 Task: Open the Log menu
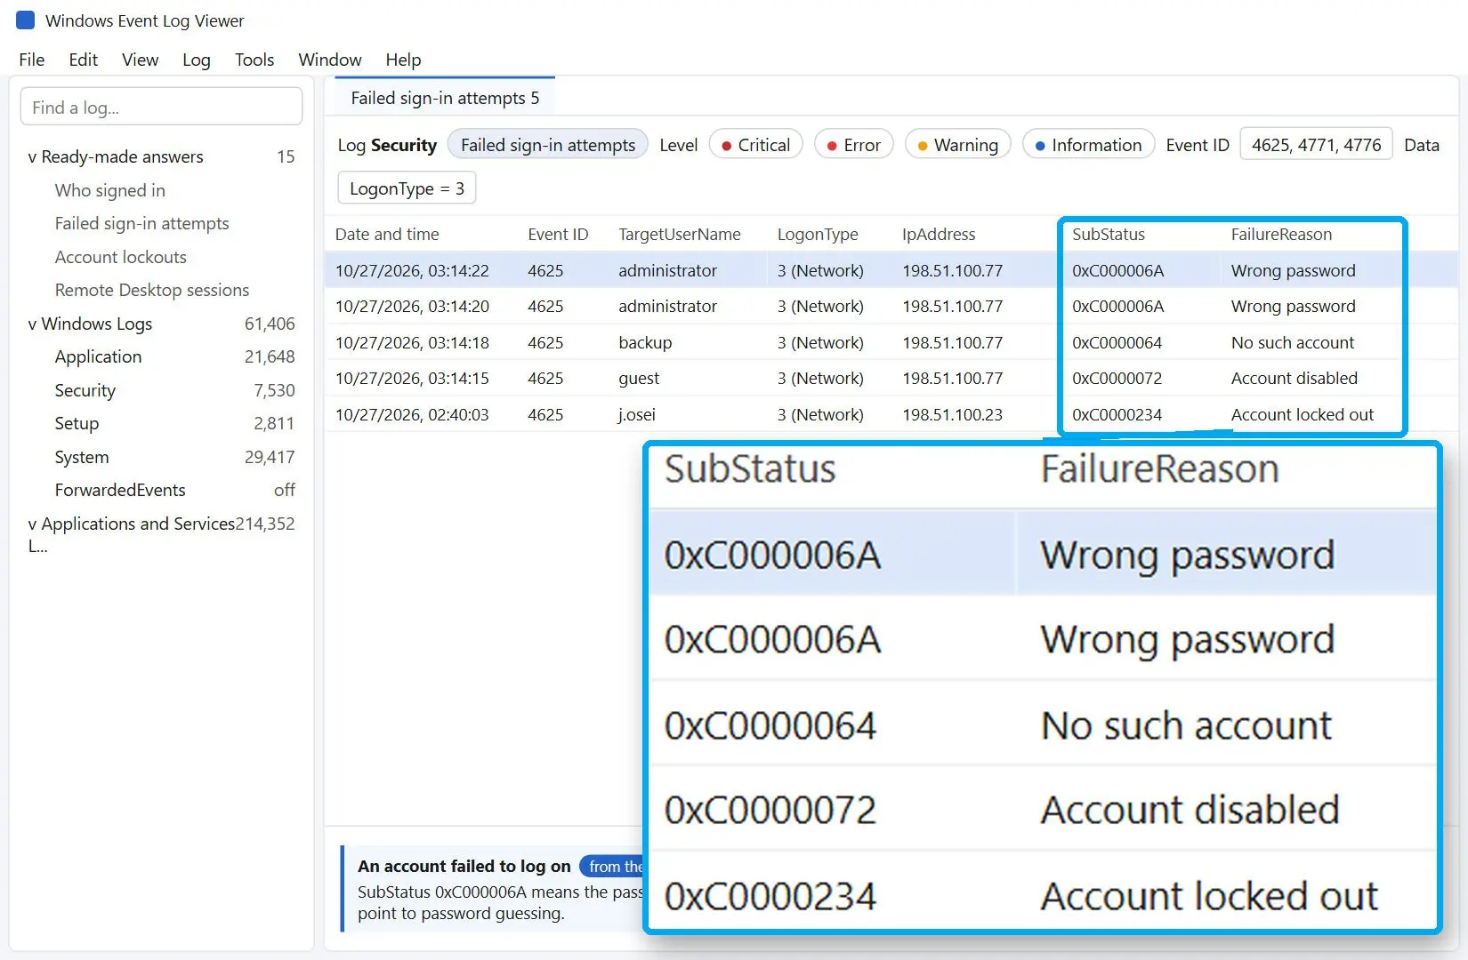[196, 60]
